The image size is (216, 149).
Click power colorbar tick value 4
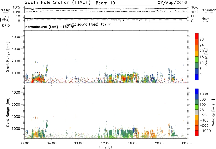pos(201,74)
